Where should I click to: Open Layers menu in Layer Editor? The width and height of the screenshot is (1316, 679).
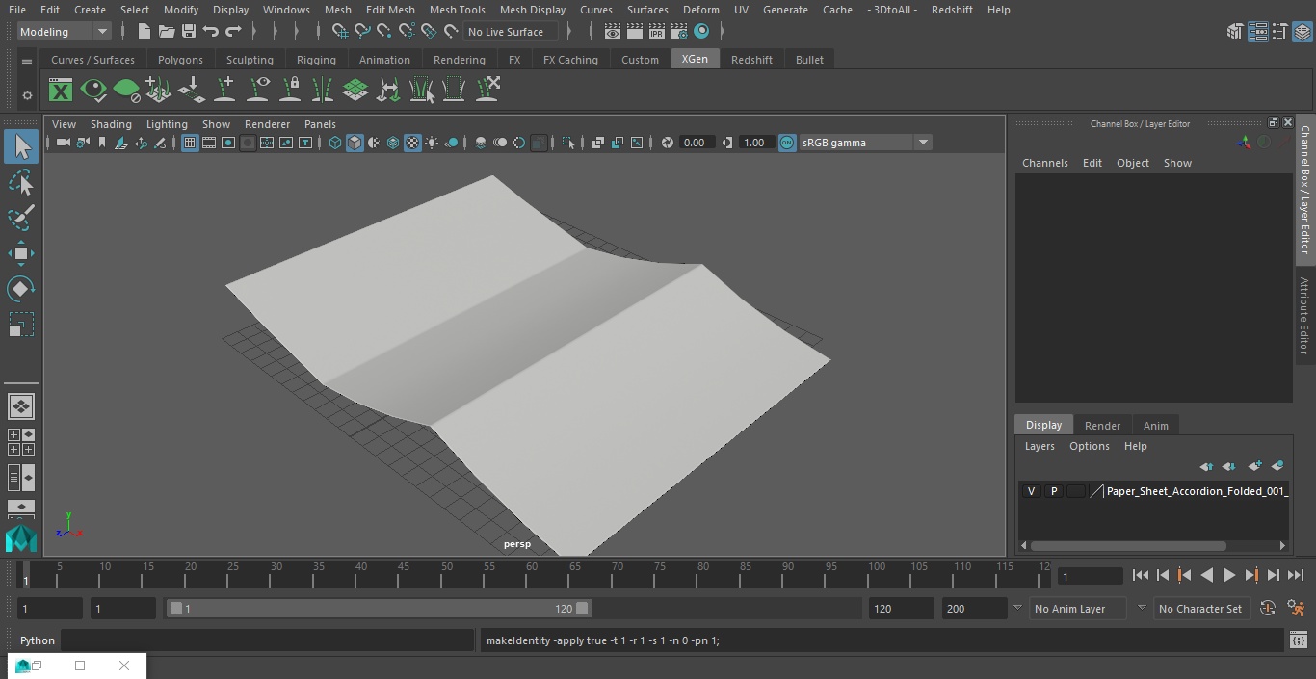(1040, 446)
